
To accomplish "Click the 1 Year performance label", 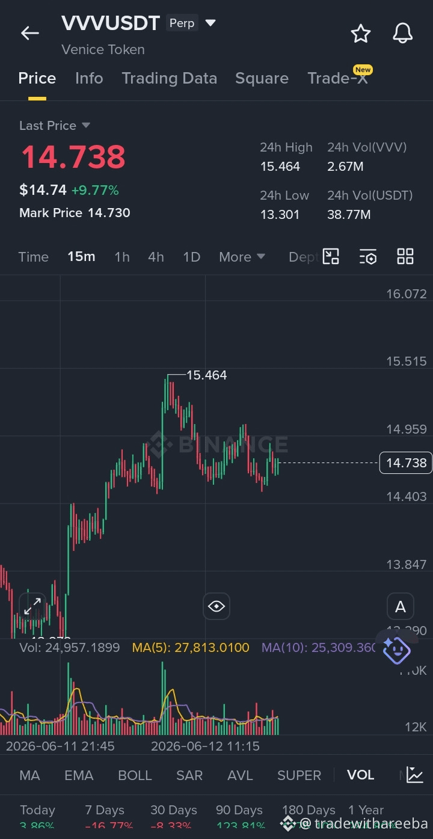I will (x=366, y=810).
